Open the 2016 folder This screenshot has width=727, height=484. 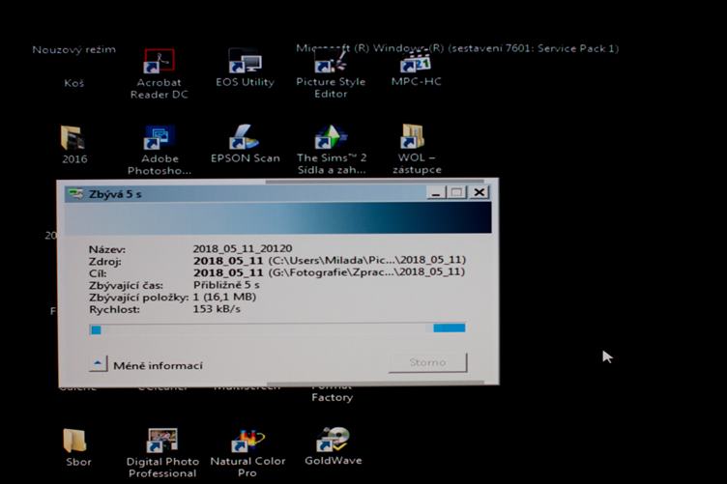[74, 145]
